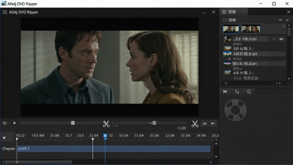
Task: Click the Alldj DVD Ripper app icon in title bar
Action: (4, 3)
